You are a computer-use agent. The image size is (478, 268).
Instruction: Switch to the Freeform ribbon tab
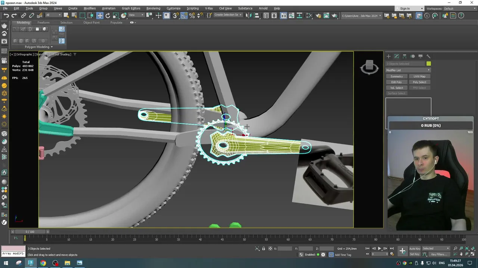(43, 22)
